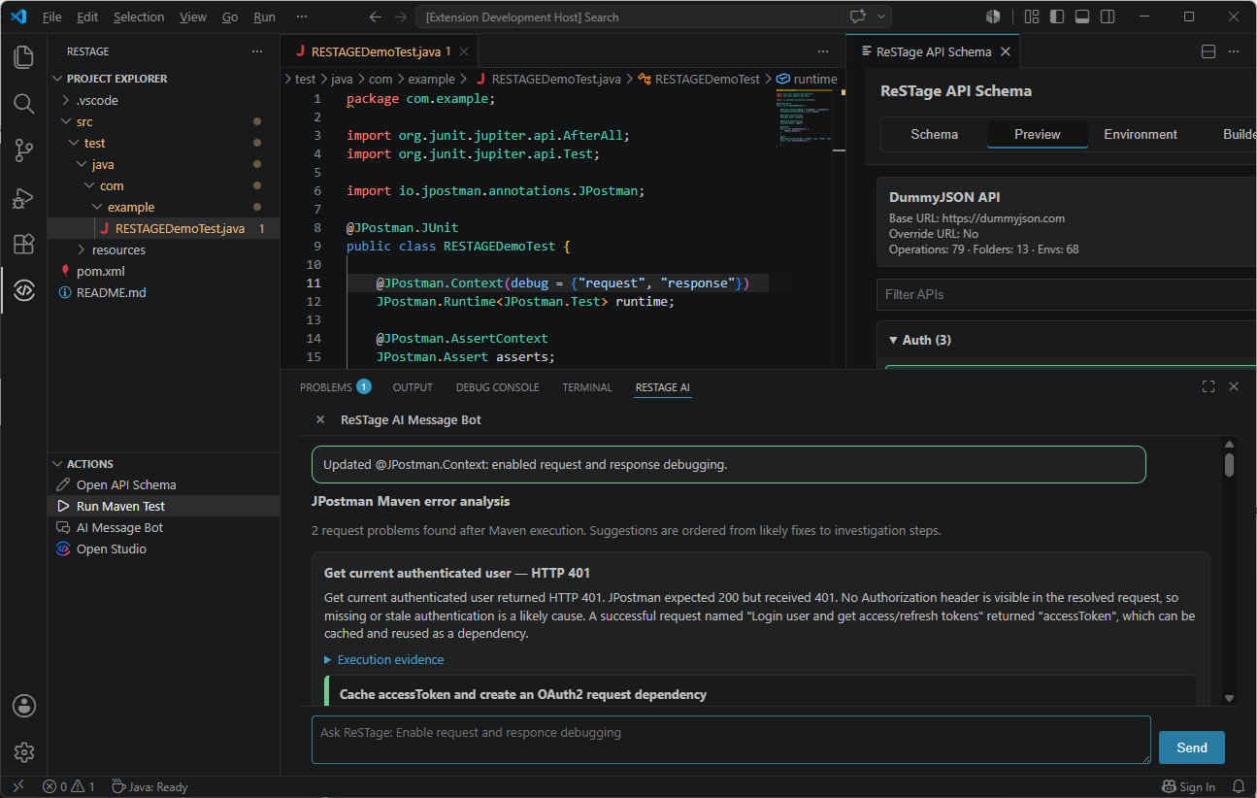Screen dimensions: 1257x798
Task: Open the Accounts icon
Action: click(24, 706)
